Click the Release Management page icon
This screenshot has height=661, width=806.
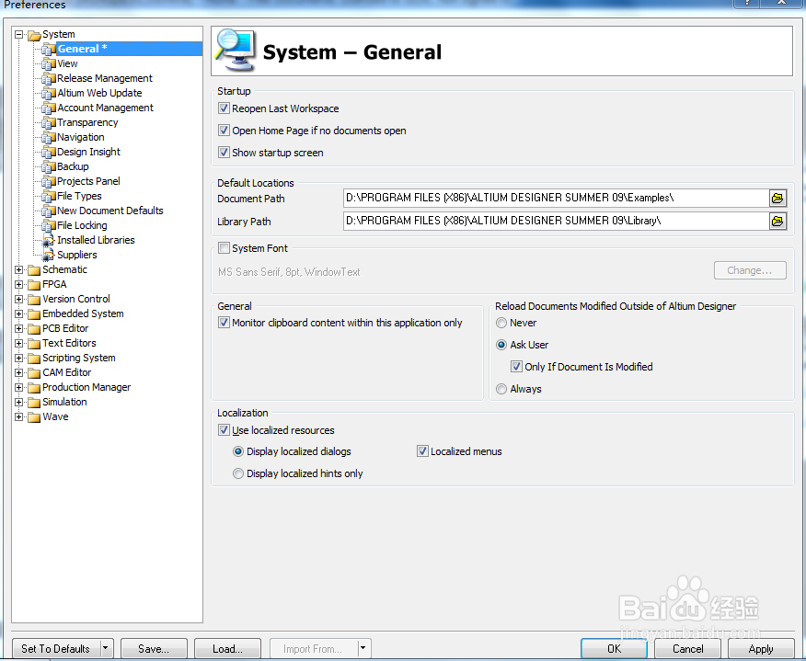click(49, 78)
